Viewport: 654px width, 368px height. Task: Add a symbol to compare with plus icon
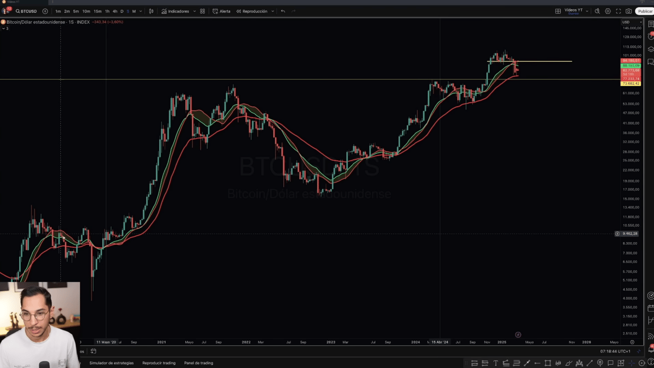[45, 11]
